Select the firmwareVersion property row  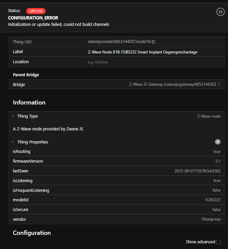(x=116, y=161)
